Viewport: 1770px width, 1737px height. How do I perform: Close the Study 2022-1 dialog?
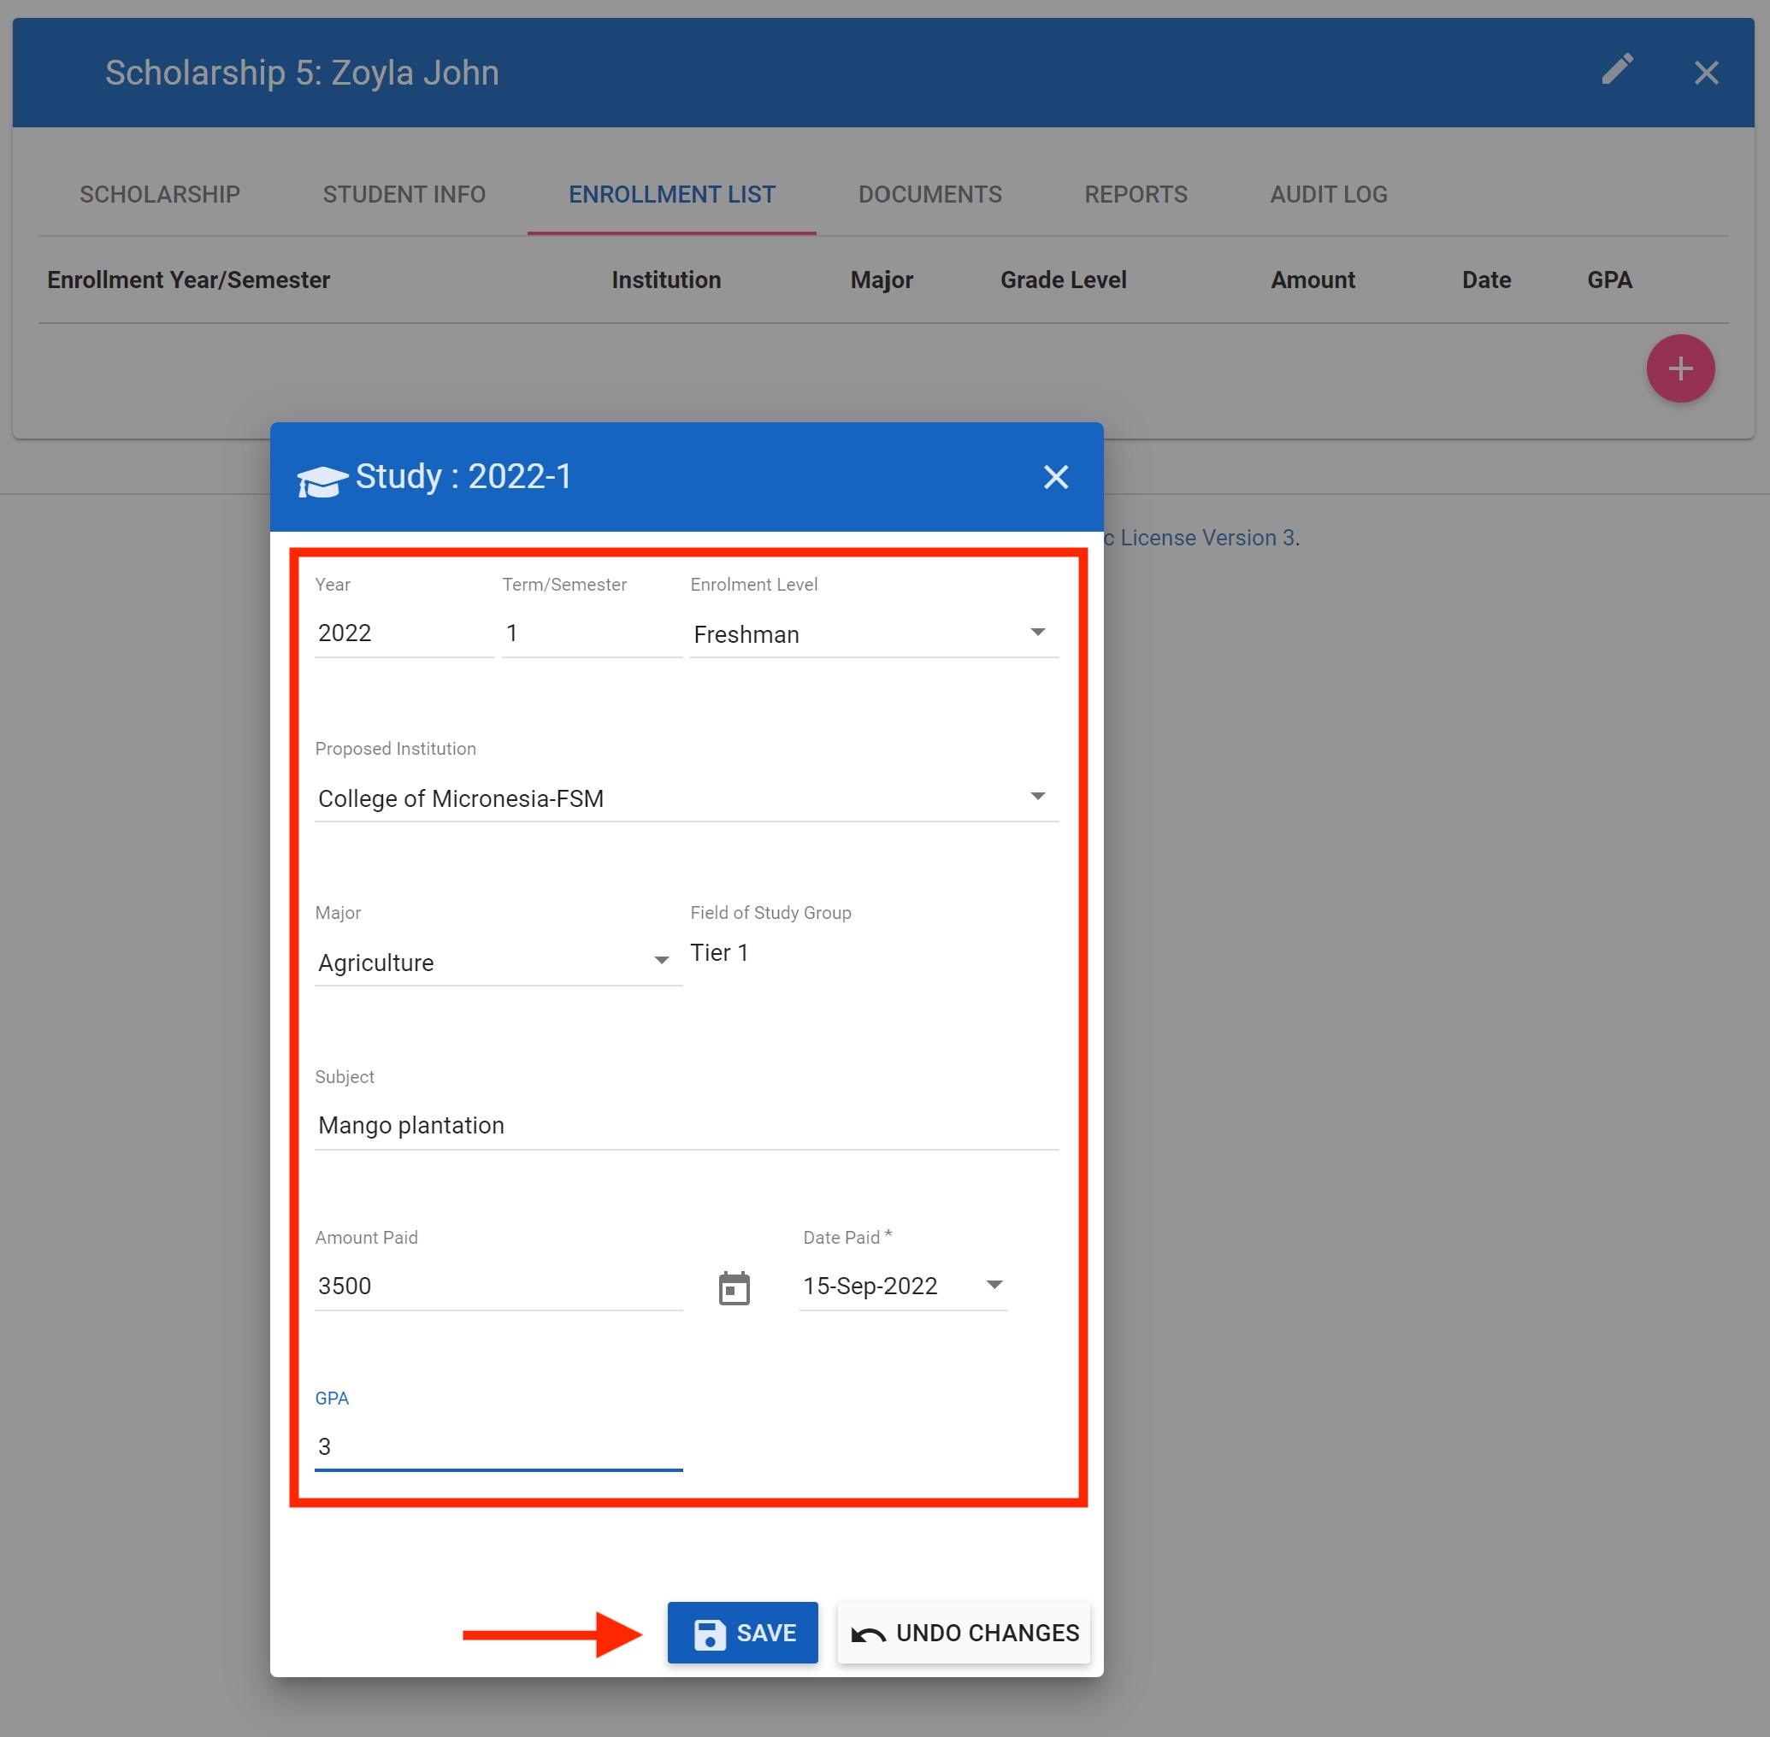(x=1056, y=477)
